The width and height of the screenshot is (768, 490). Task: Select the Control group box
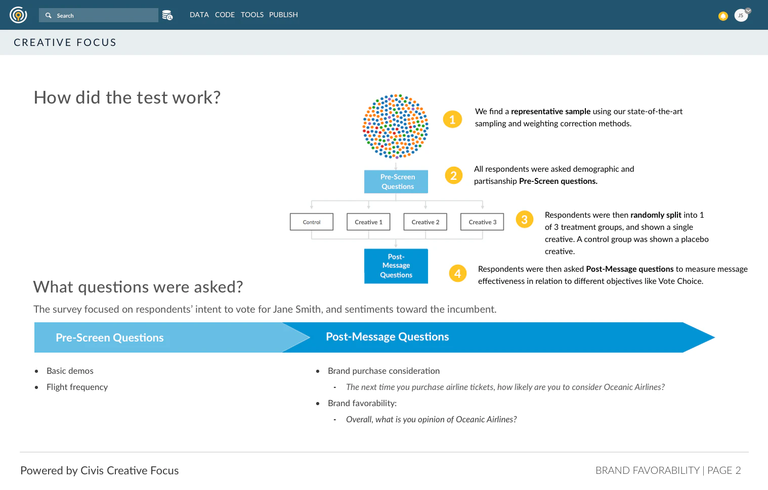pos(312,222)
